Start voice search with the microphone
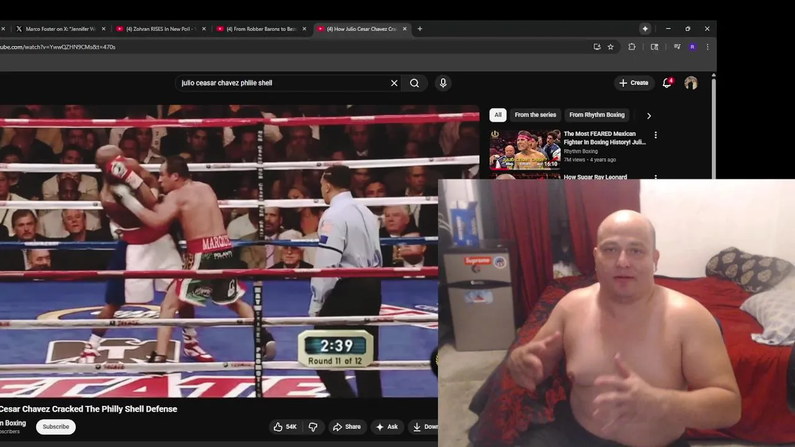The height and width of the screenshot is (447, 795). click(443, 83)
